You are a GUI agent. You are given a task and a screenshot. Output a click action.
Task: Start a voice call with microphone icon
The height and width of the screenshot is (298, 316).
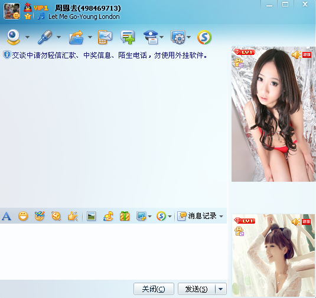(x=45, y=37)
